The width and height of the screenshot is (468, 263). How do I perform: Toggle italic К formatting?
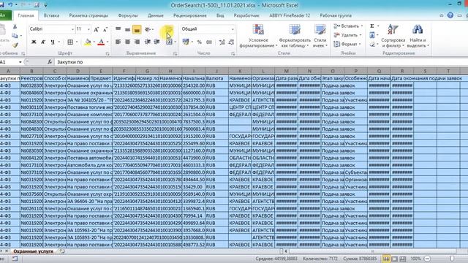pos(43,42)
